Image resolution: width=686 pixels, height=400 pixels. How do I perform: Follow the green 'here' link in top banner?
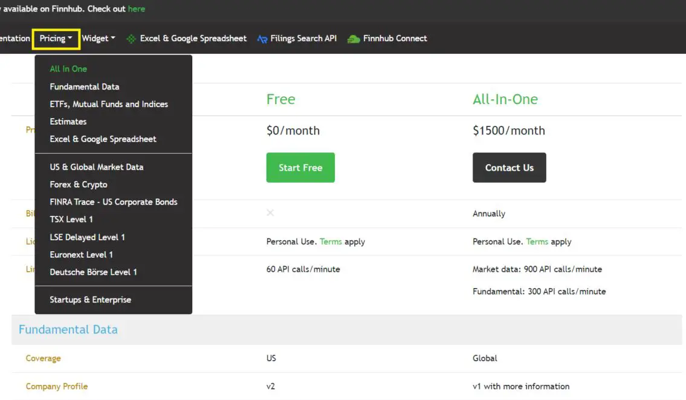click(x=137, y=8)
